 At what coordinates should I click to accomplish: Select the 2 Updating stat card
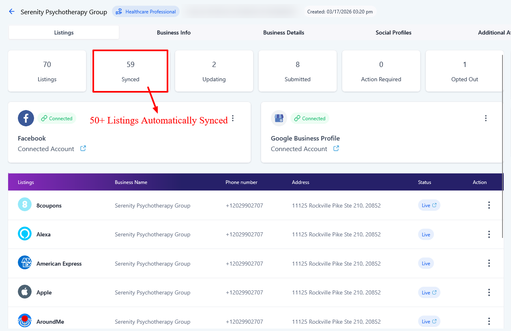coord(214,71)
